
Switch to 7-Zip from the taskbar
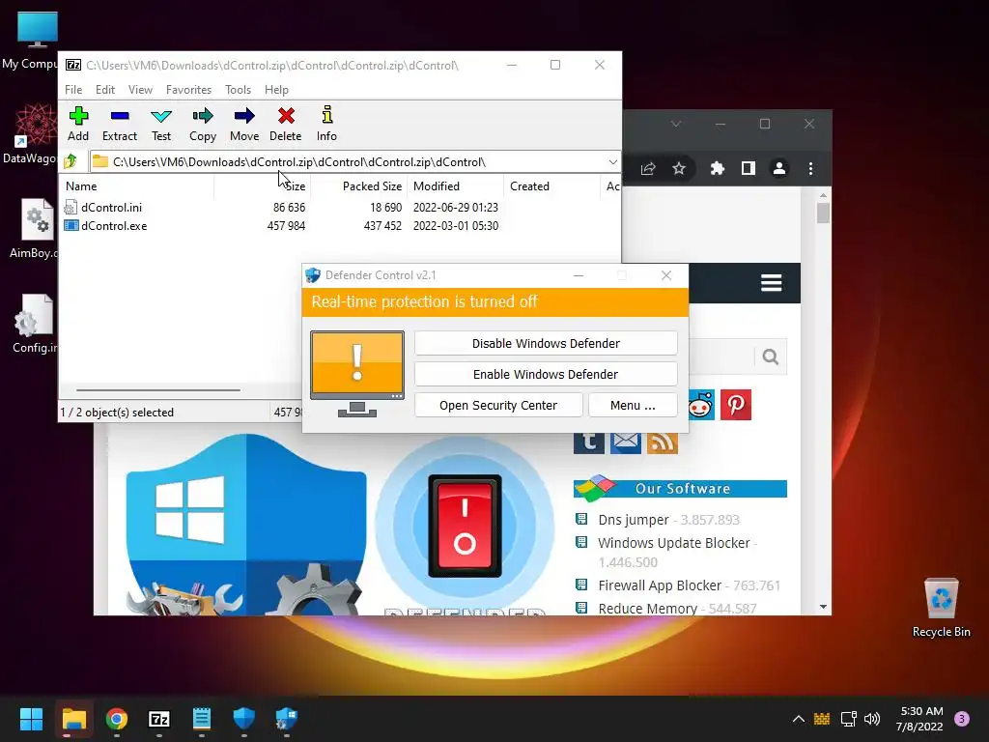159,719
